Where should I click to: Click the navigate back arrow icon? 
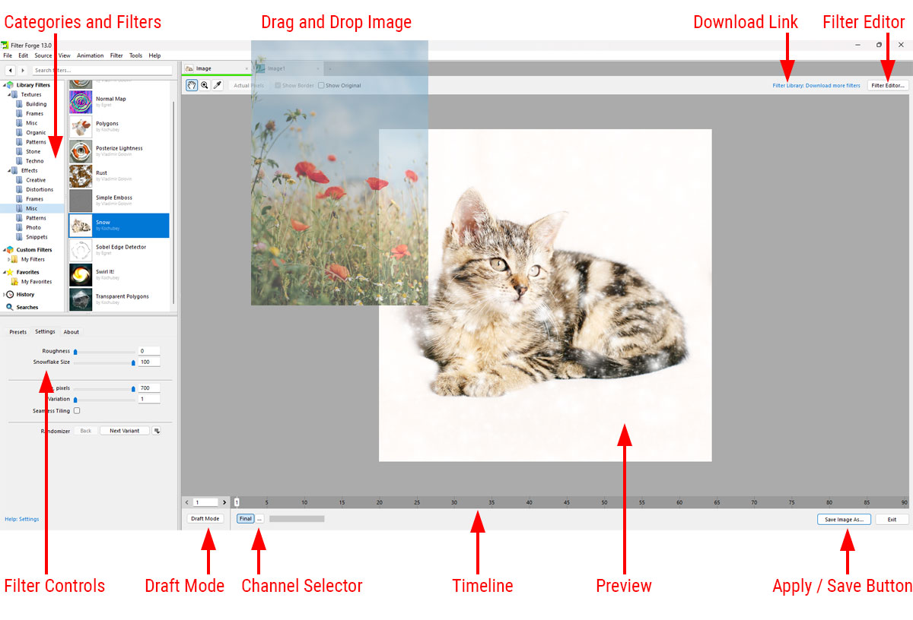tap(10, 71)
